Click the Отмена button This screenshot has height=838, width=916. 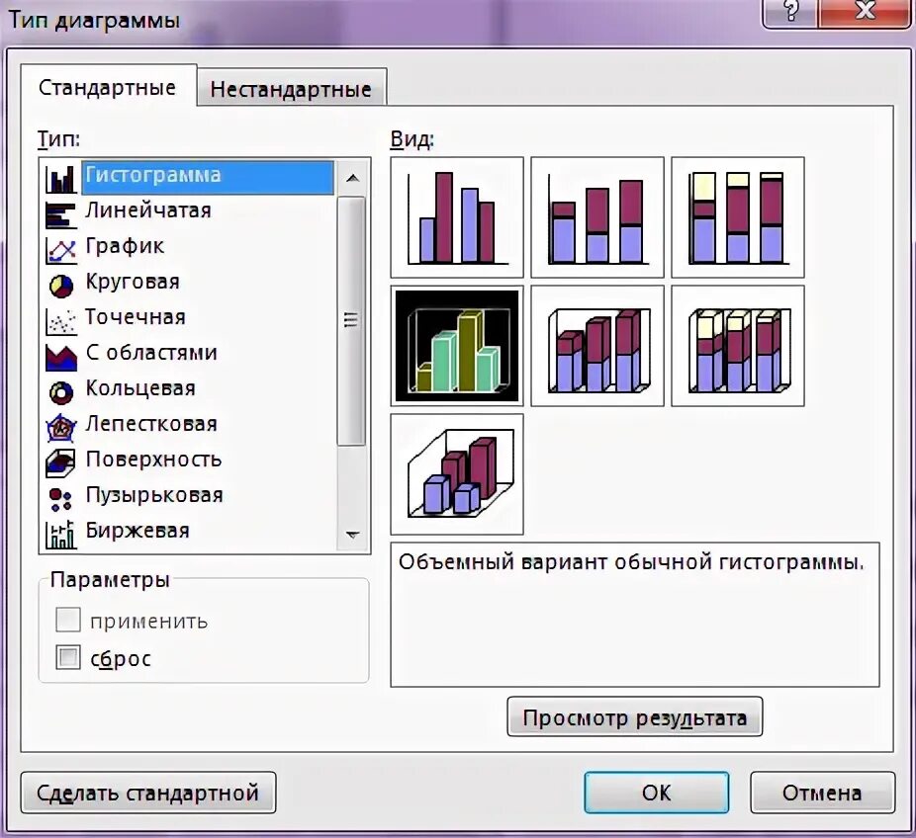coord(823,793)
